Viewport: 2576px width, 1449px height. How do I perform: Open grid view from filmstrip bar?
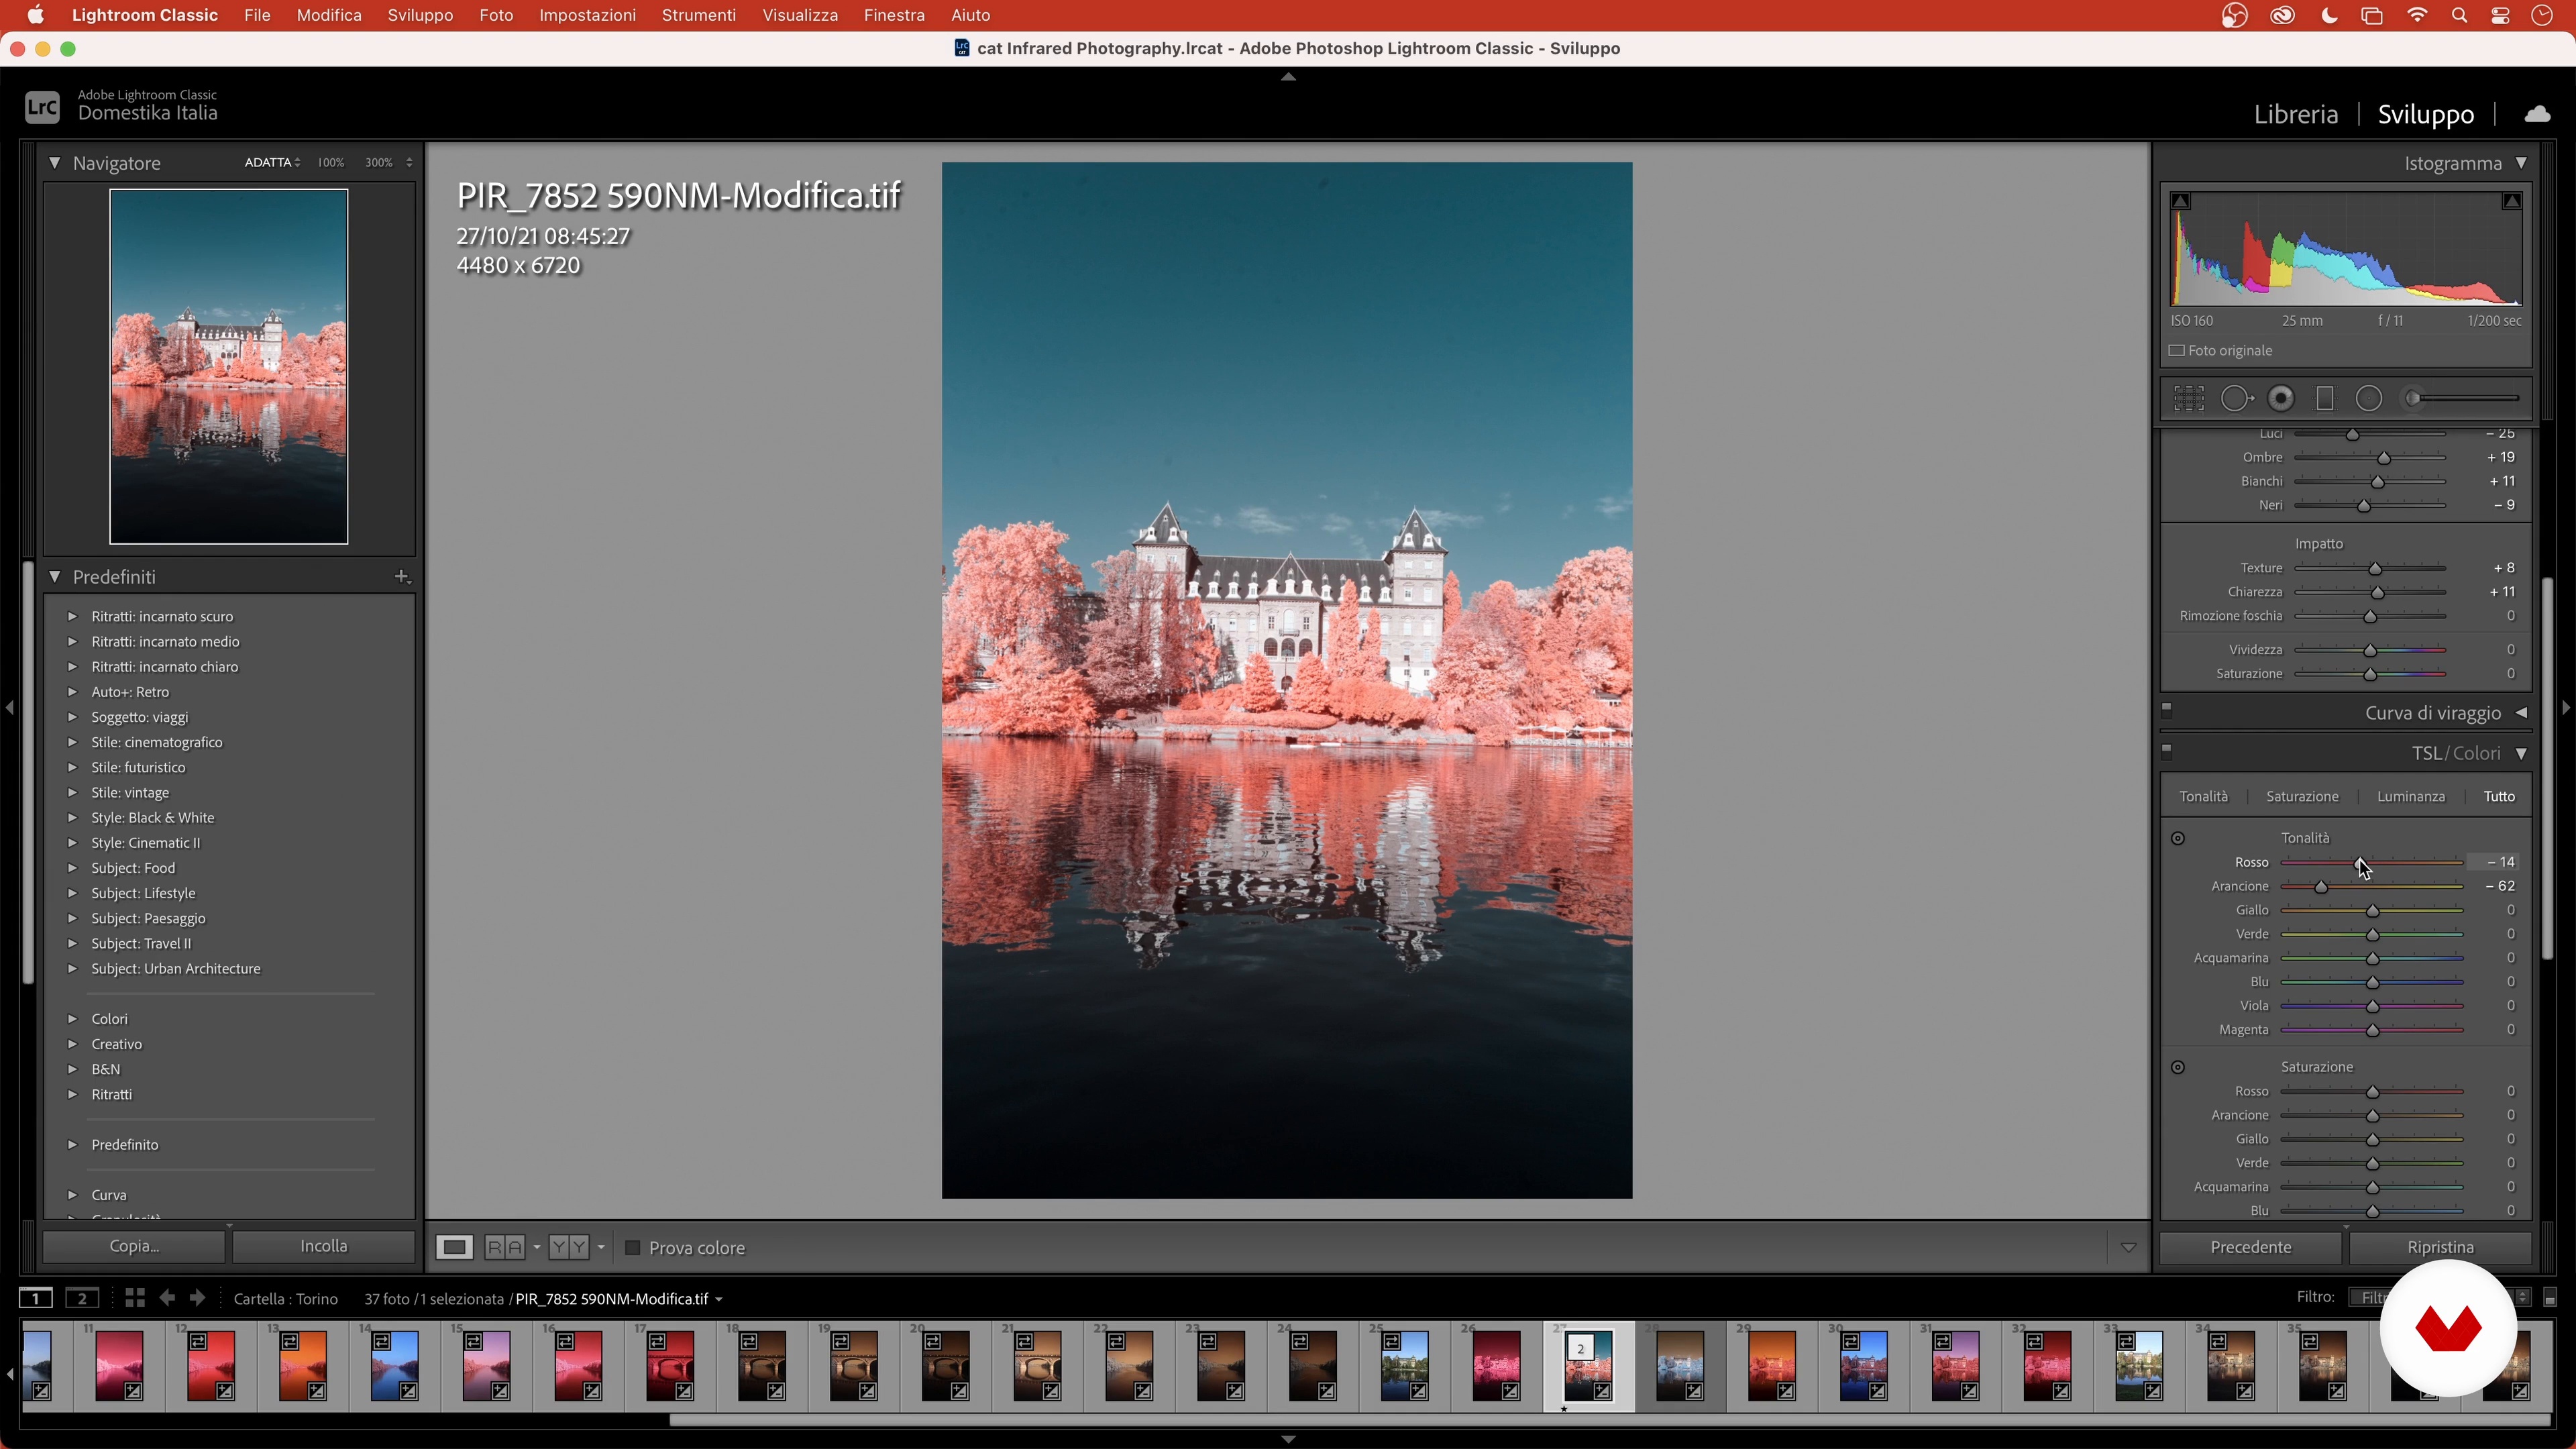135,1298
